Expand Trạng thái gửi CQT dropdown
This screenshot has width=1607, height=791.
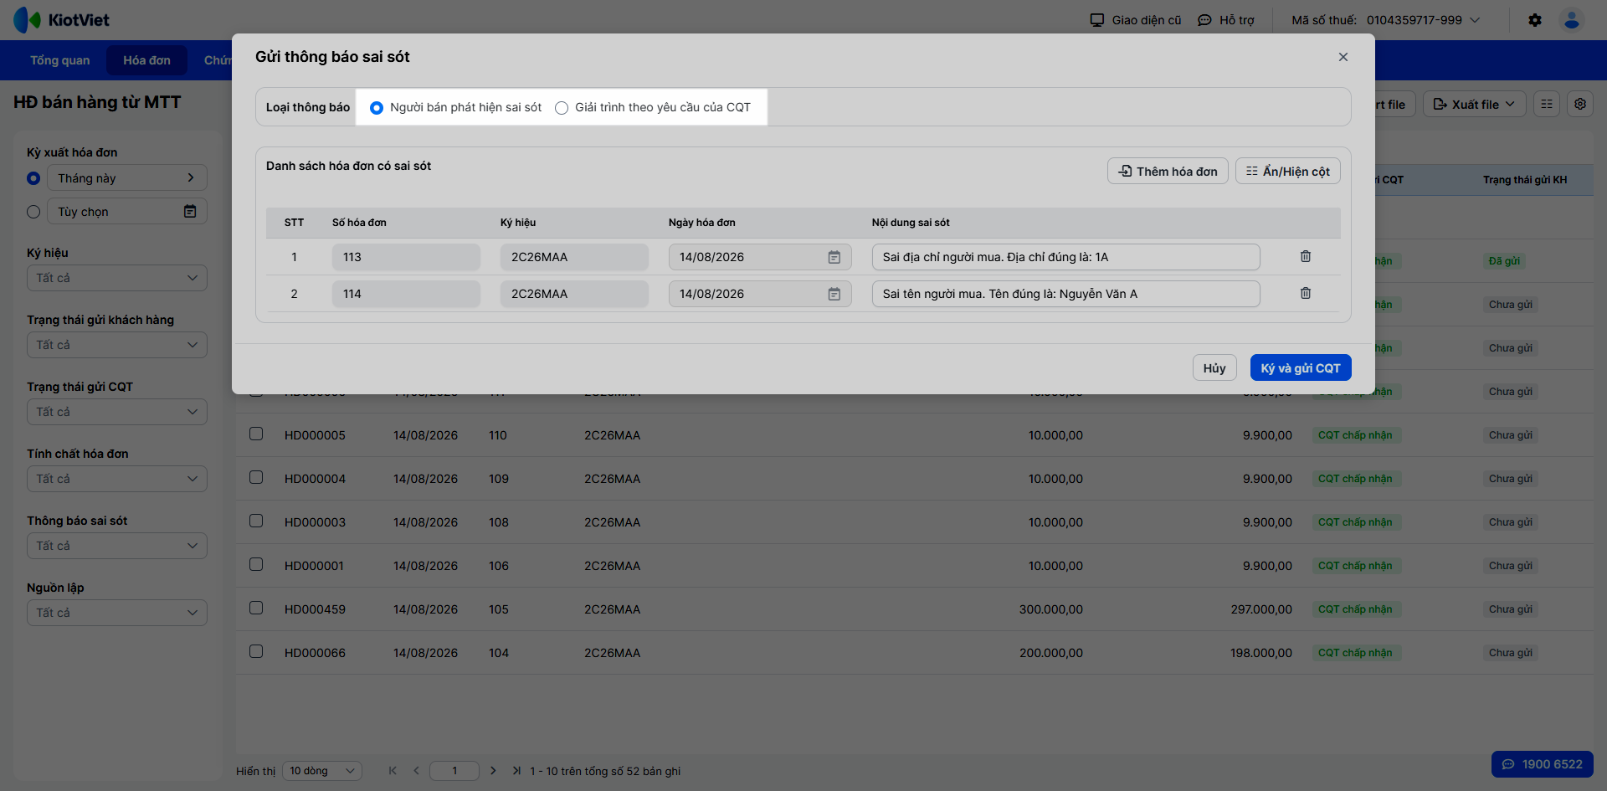[117, 412]
